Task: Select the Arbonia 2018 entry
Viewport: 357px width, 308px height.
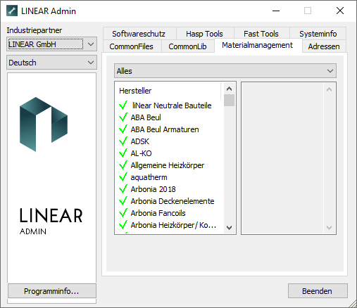Action: (x=153, y=189)
